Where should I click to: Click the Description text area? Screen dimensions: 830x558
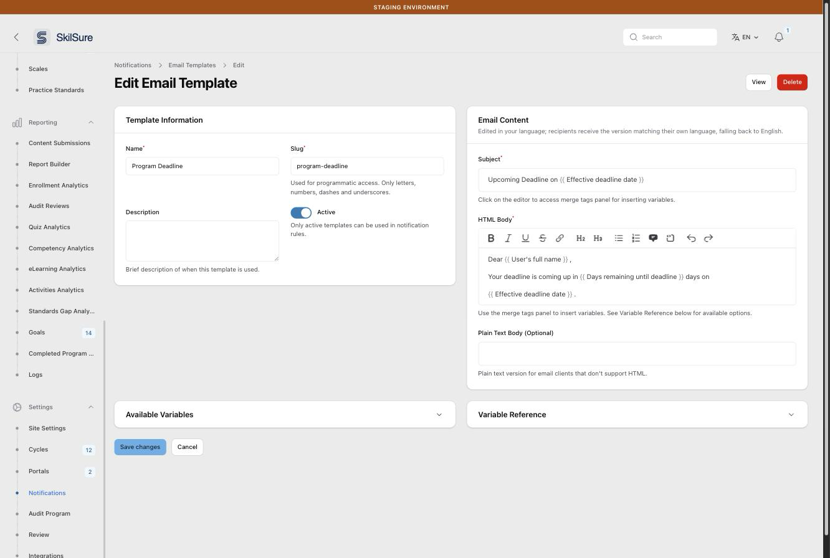(x=203, y=241)
